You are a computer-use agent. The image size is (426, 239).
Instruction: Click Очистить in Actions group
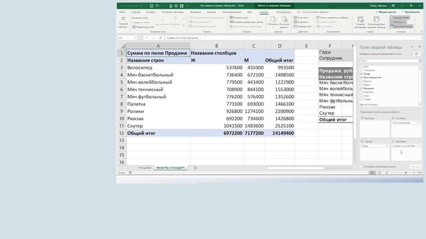[x=302, y=18]
